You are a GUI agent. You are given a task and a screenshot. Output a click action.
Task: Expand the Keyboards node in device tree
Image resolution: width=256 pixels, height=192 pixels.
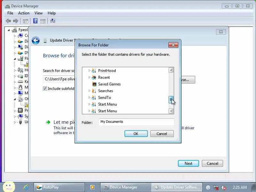(x=15, y=82)
